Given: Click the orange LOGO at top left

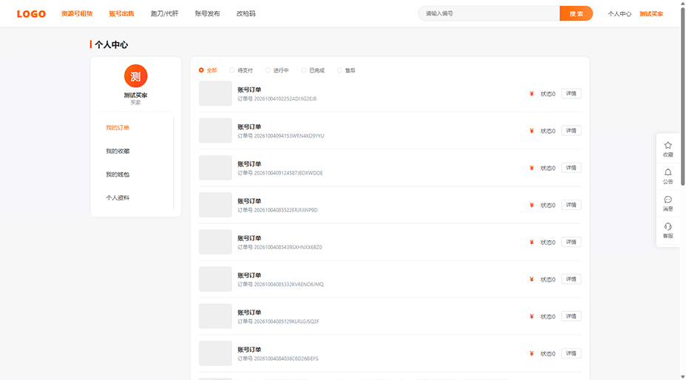Looking at the screenshot, I should (x=31, y=14).
